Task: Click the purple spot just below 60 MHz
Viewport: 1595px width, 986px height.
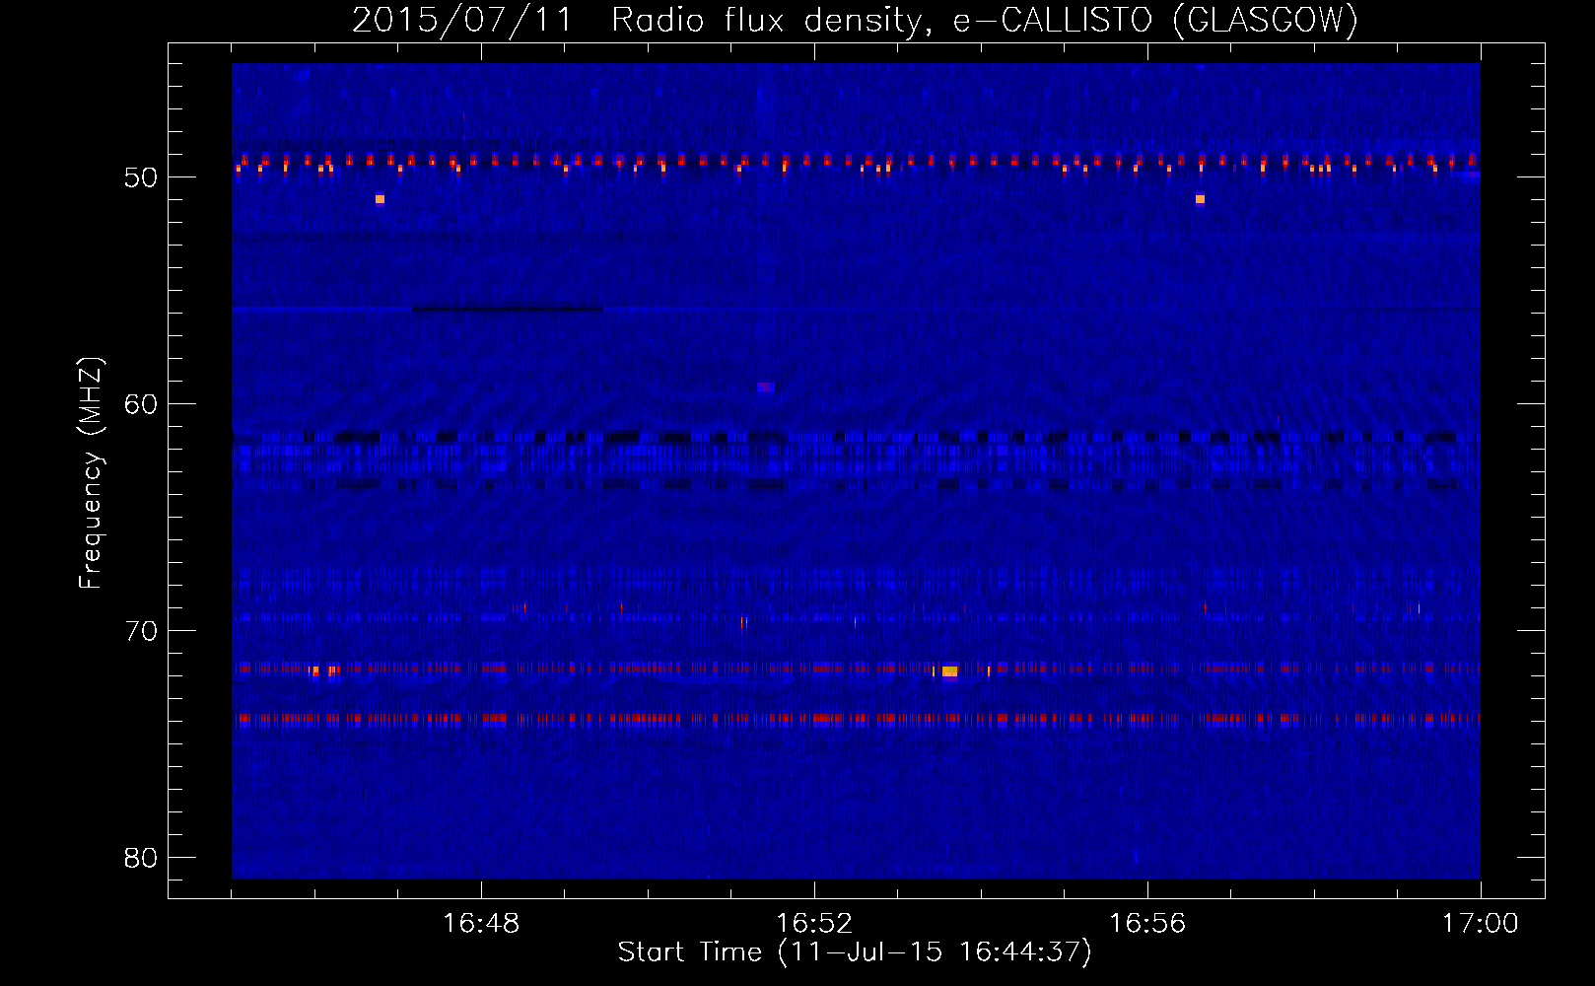Action: click(x=766, y=387)
